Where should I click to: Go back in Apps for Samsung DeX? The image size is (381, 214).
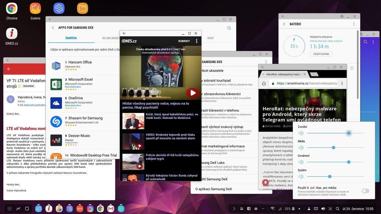[x=53, y=28]
